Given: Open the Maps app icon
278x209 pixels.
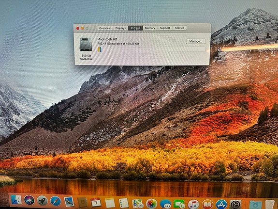Looking at the screenshot, I should coord(137,203).
